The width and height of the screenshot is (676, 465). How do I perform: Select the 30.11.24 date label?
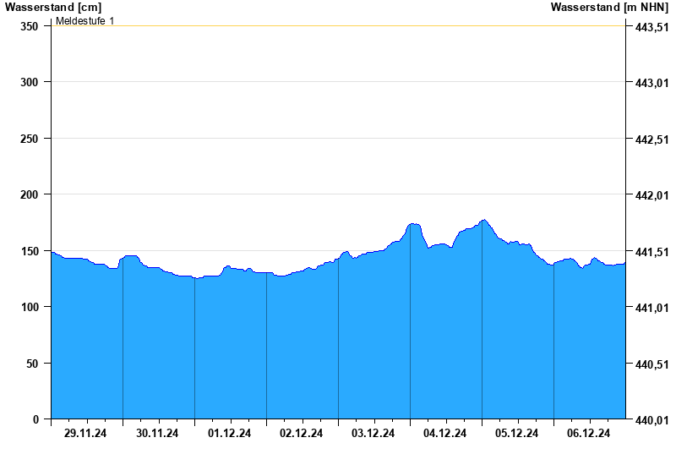(x=158, y=434)
